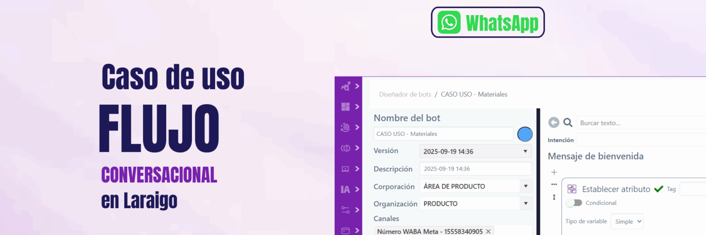Open the Versión dropdown
The image size is (706, 235).
tap(475, 151)
